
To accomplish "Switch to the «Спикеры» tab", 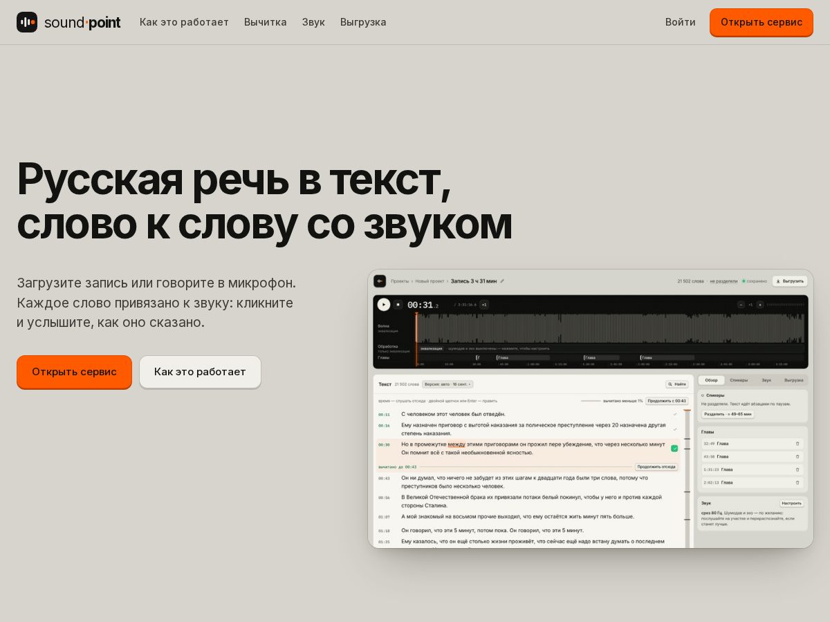I will (x=739, y=380).
